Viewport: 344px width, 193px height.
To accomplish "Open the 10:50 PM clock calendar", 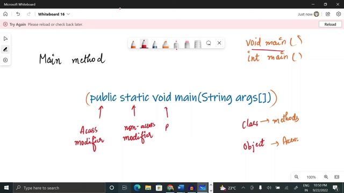I will [x=320, y=188].
